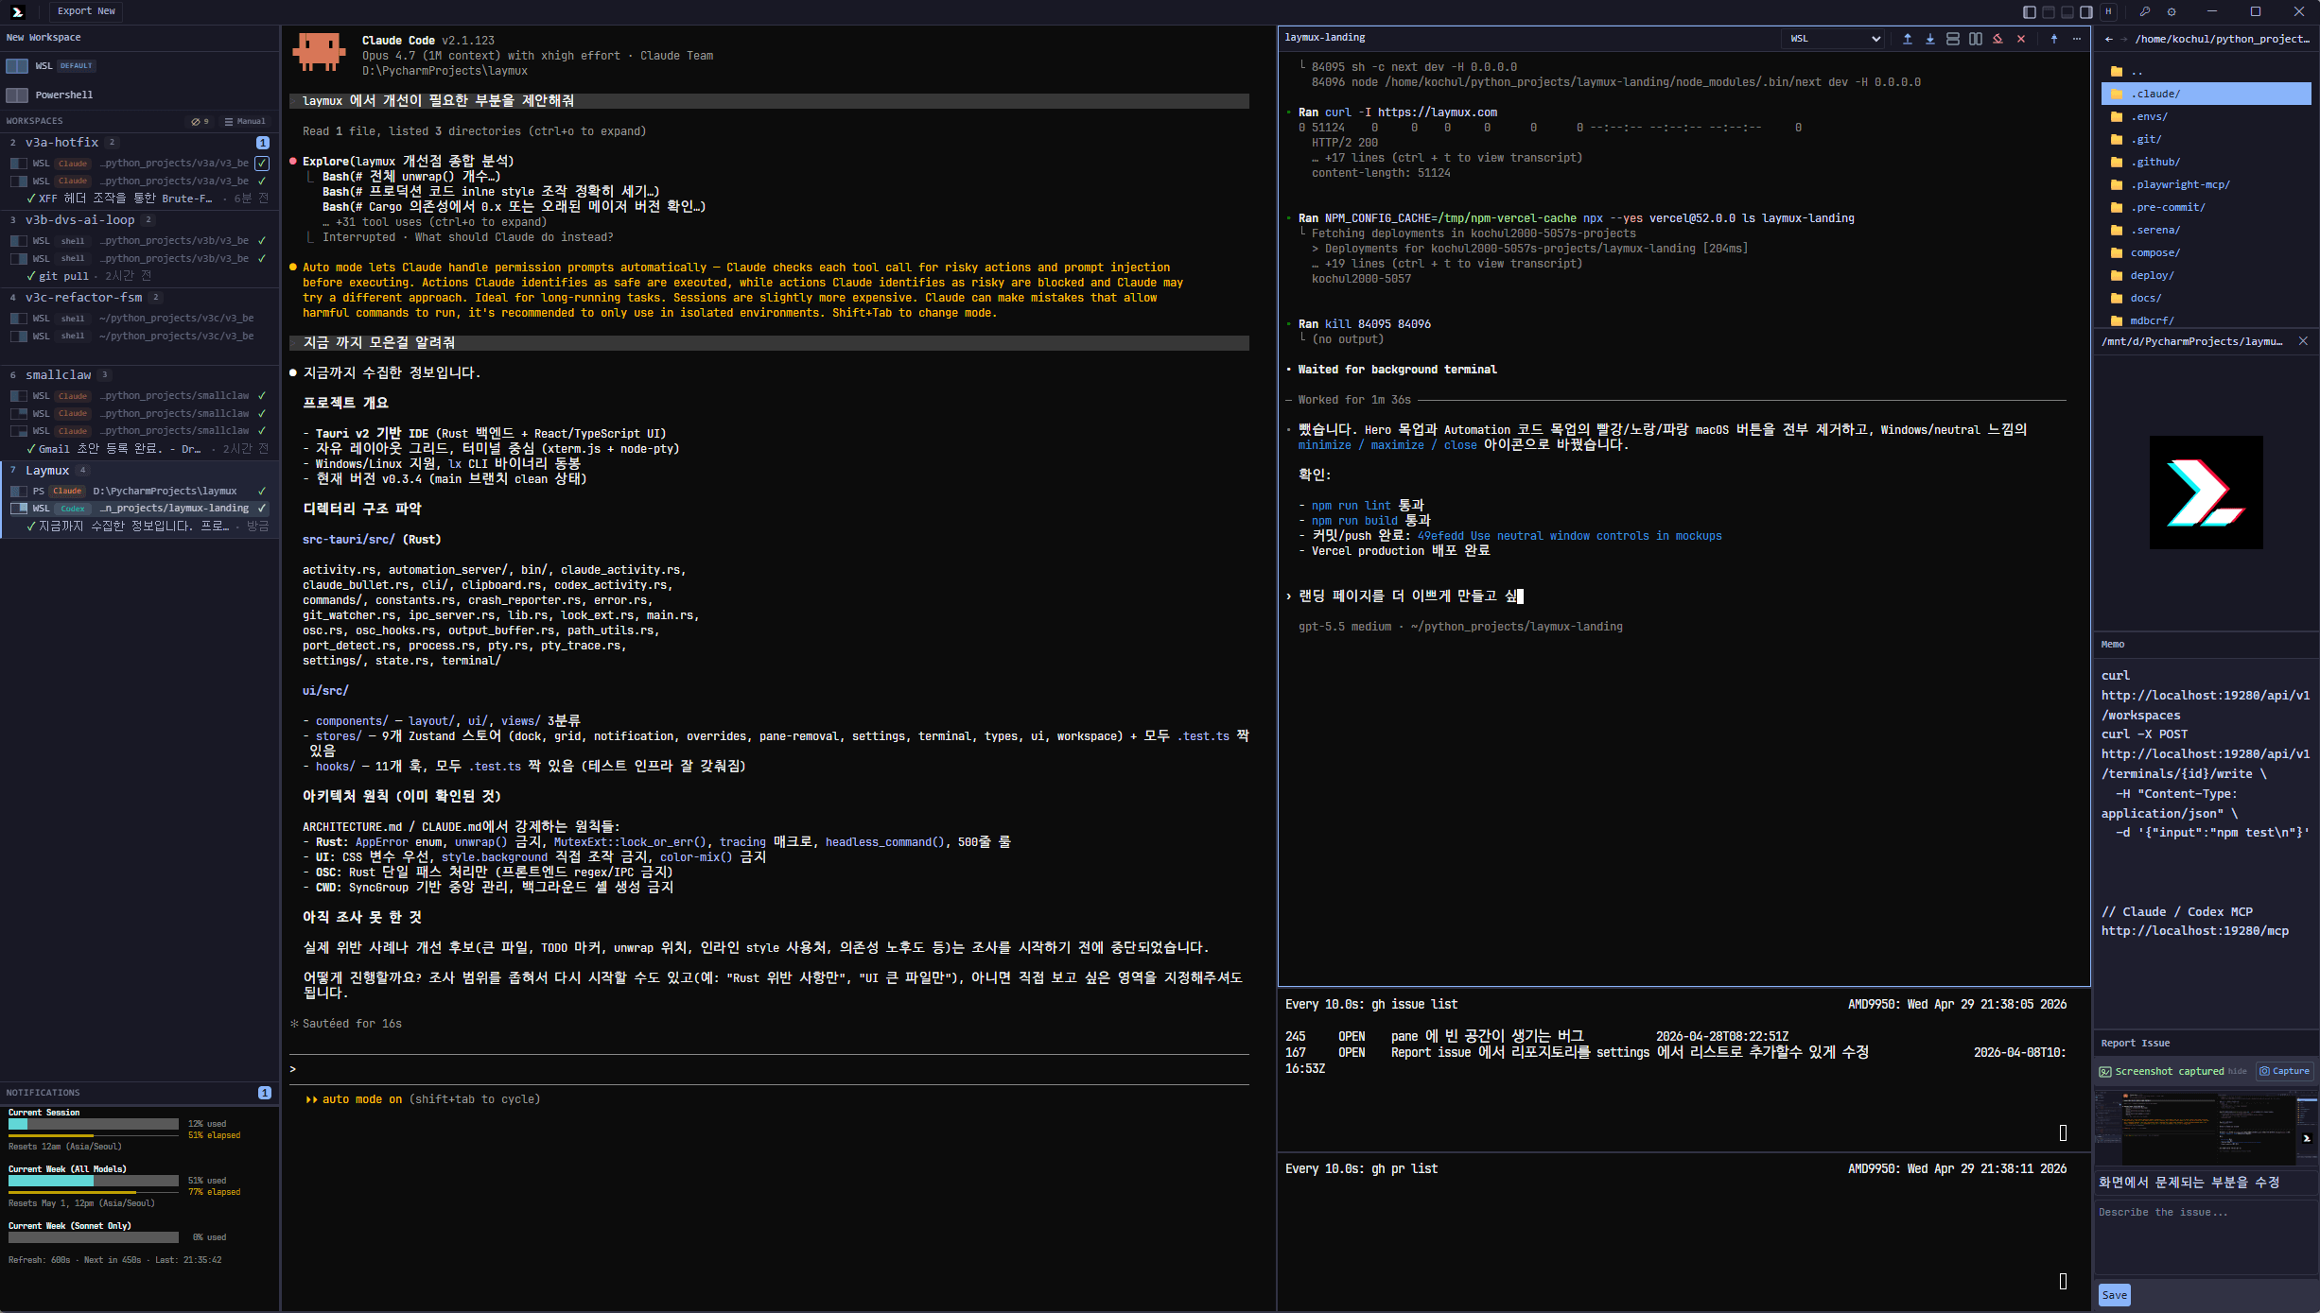Screen dimensions: 2320x1313
Task: Click the v3a-hotfix notification badge 1
Action: (263, 143)
